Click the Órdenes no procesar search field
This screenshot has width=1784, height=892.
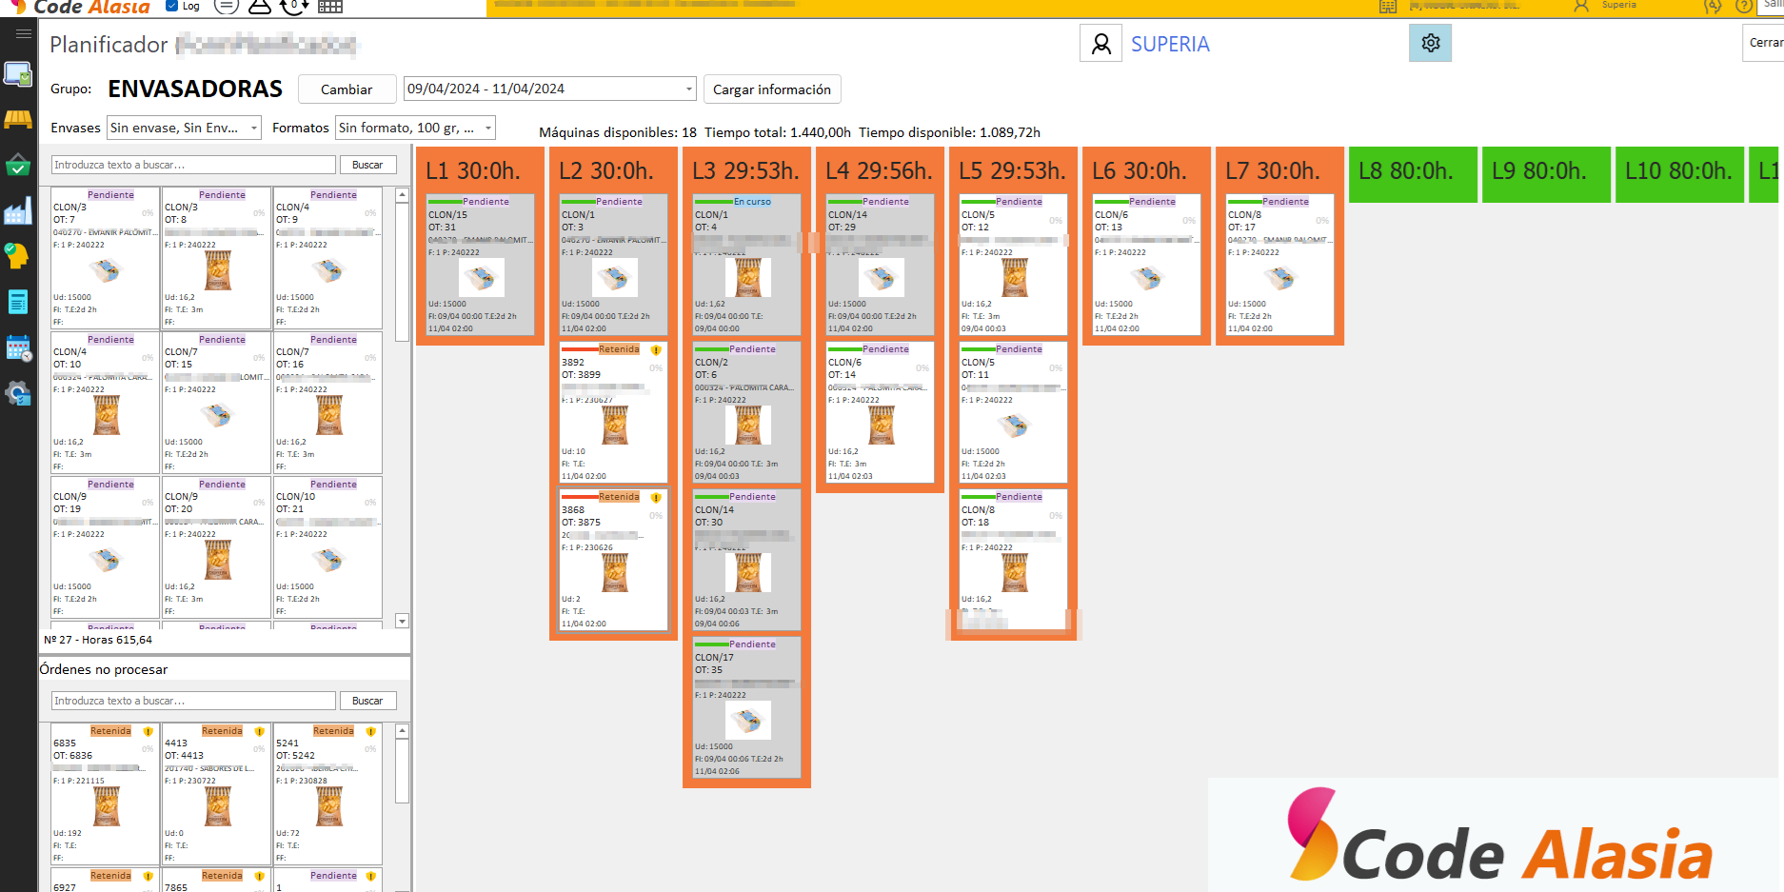193,701
